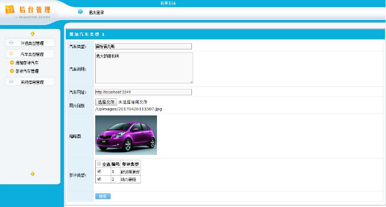This screenshot has width=386, height=207.
Task: Click the purple car thumbnail image
Action: 126,135
